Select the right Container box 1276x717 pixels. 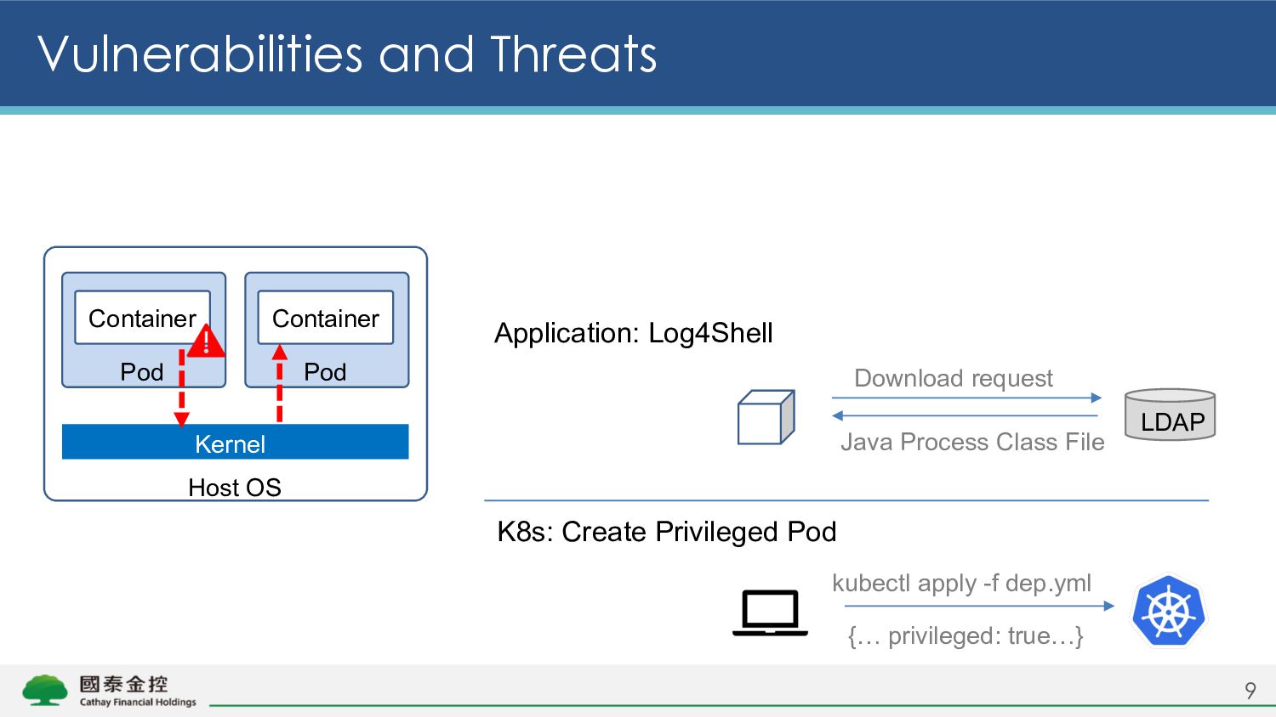(x=326, y=318)
